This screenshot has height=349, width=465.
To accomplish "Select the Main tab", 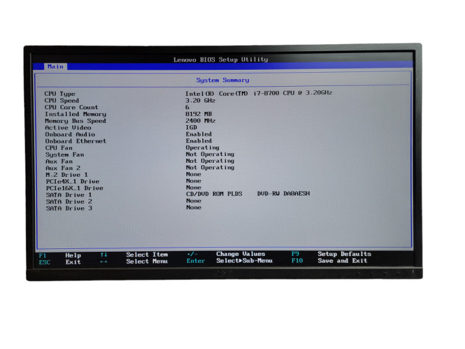I will point(55,66).
